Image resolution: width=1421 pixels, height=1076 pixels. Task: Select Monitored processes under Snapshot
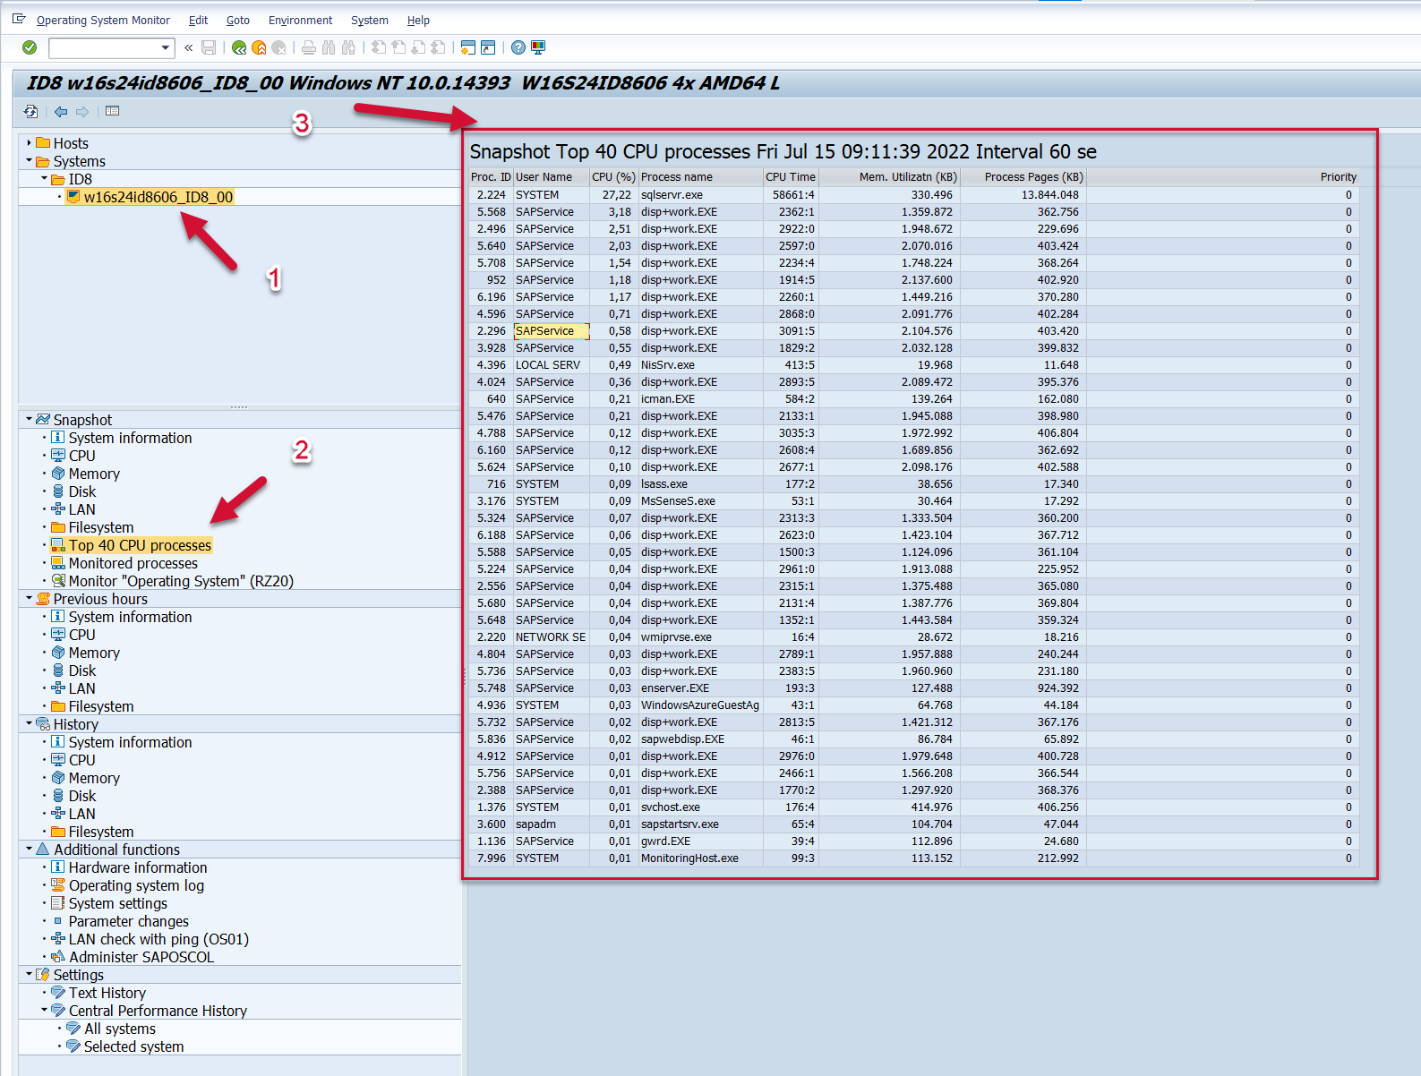click(133, 563)
